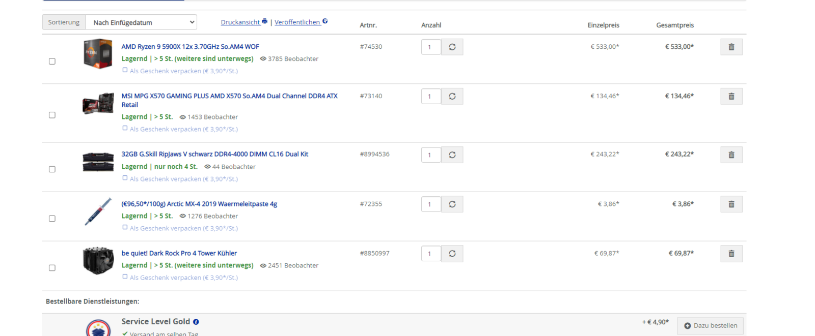Click the Sortierung label
This screenshot has width=815, height=336.
[x=64, y=22]
